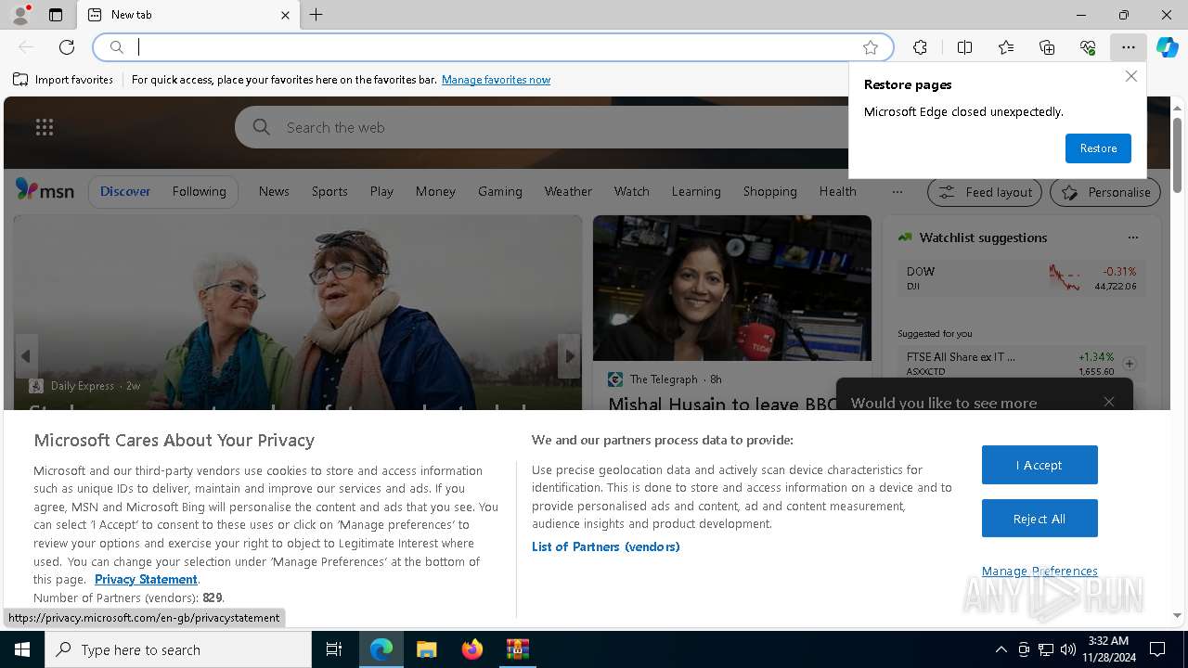Click the taskbar search box

[x=178, y=649]
